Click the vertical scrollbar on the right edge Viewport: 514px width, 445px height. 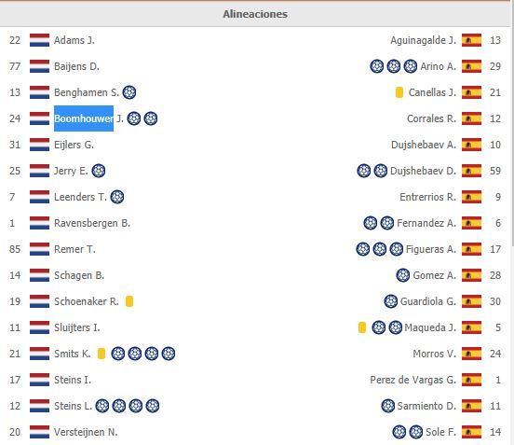tap(512, 223)
